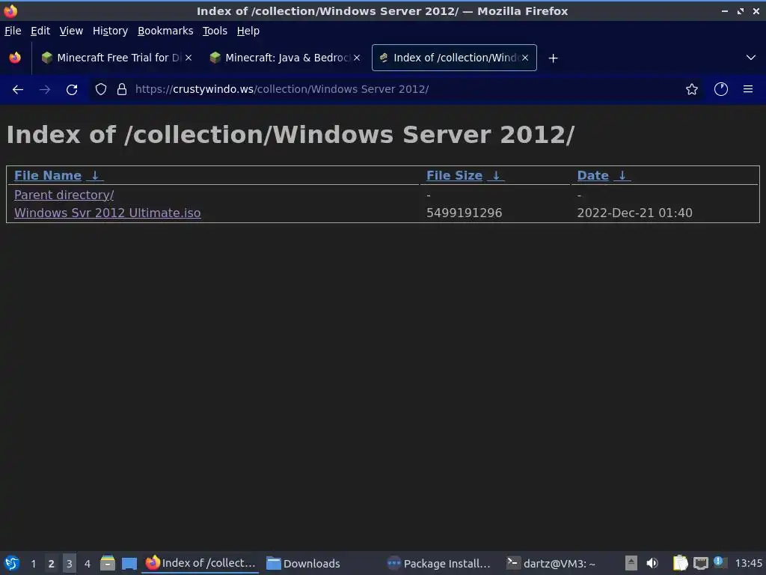Open update notifier tray icon
This screenshot has height=575, width=766.
coord(719,562)
